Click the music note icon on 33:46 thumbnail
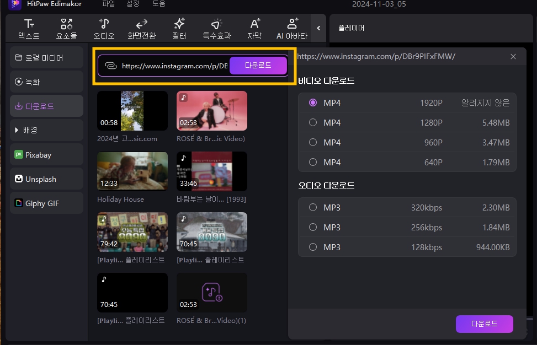This screenshot has width=537, height=345. (184, 158)
